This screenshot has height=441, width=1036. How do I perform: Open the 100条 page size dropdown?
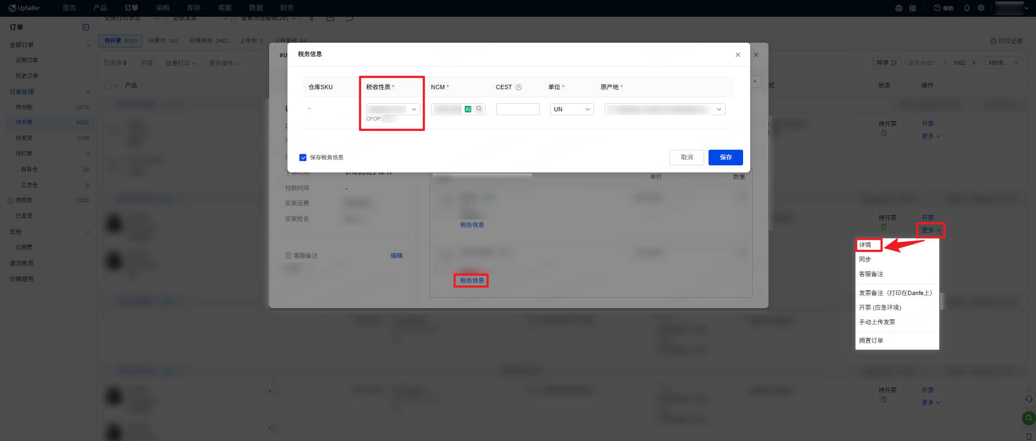point(1004,63)
